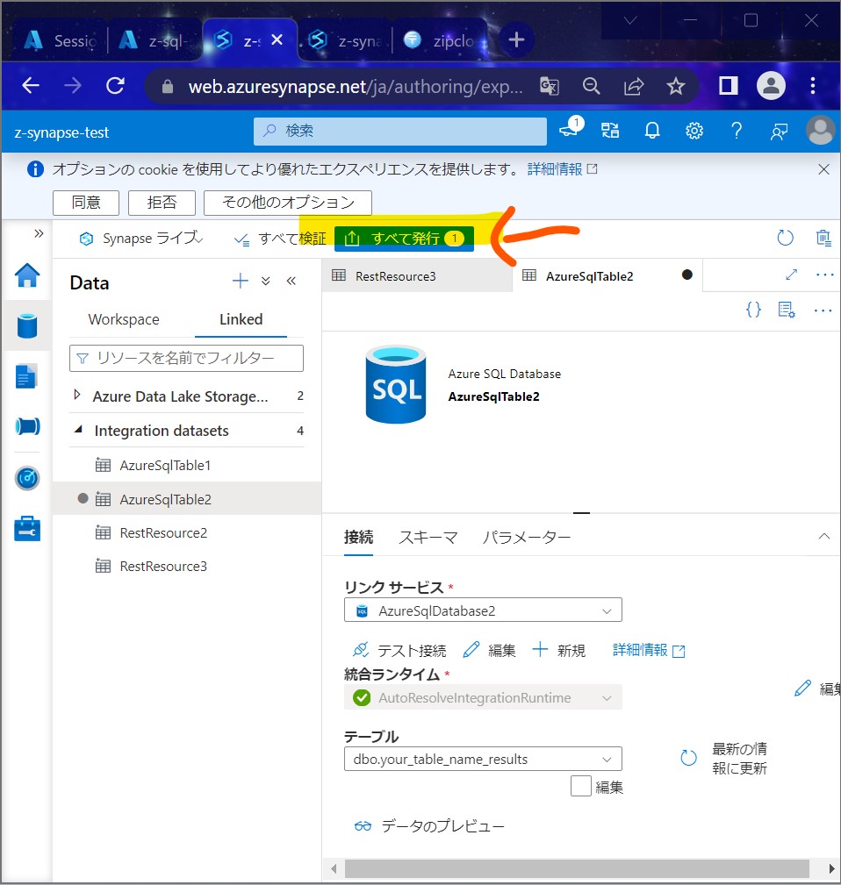This screenshot has width=841, height=885.
Task: Open the help question mark icon
Action: pos(736,131)
